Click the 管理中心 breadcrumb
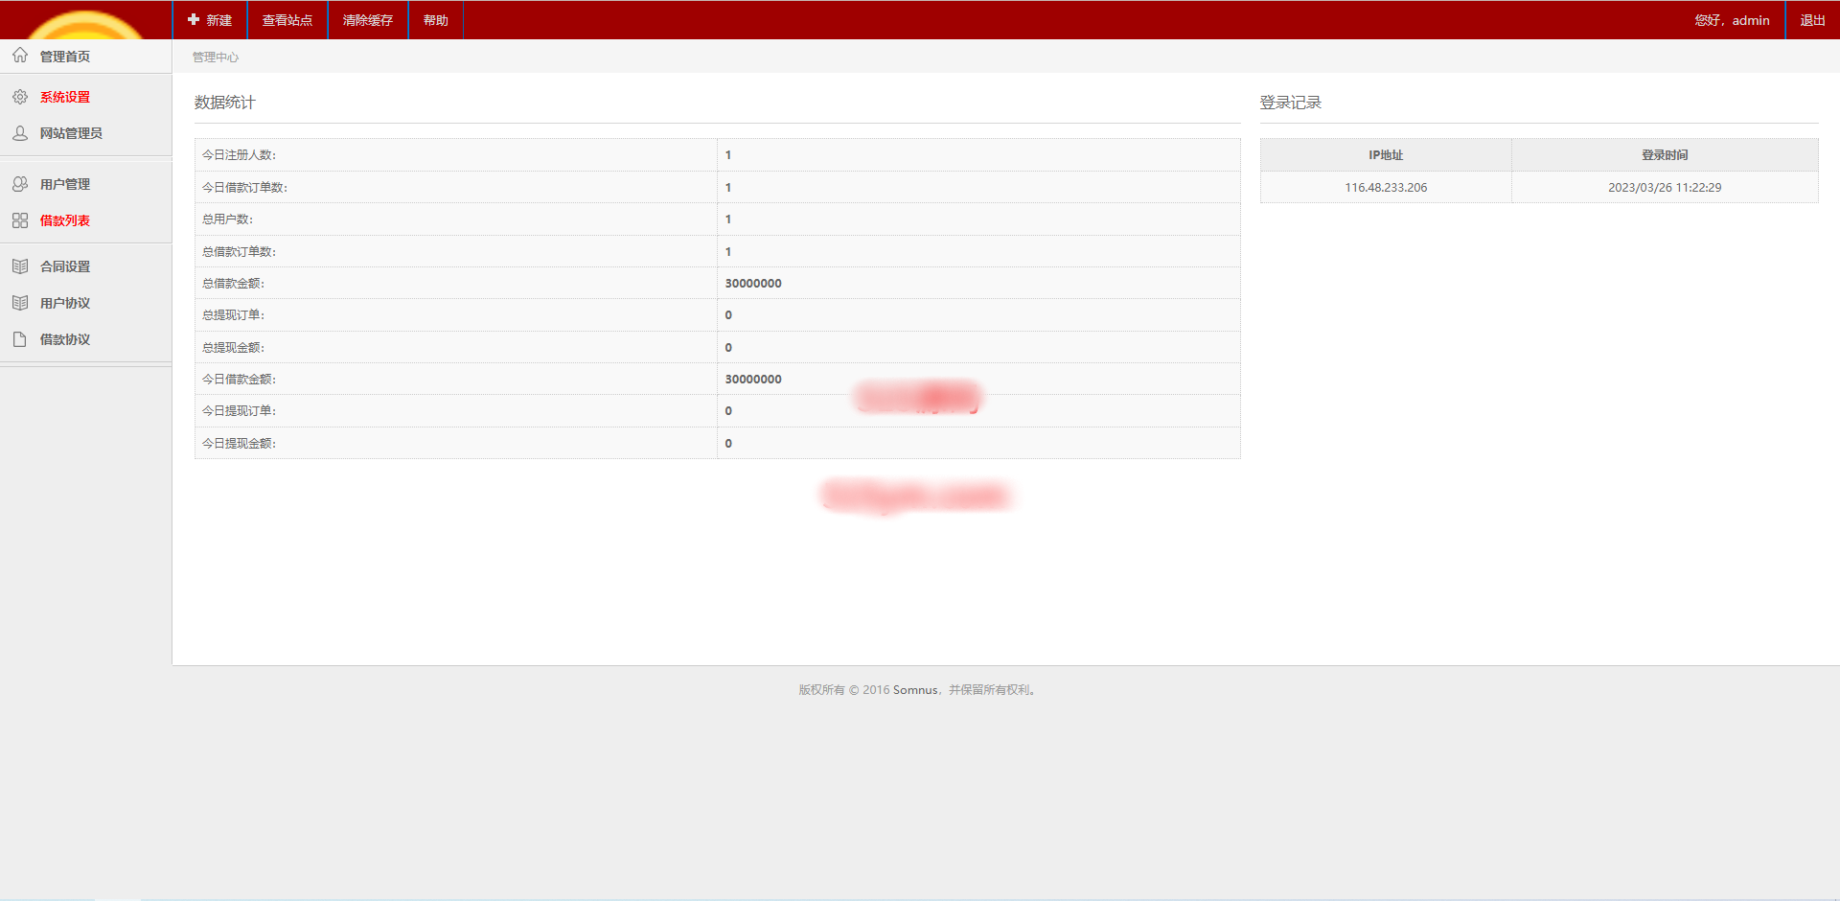 [216, 58]
